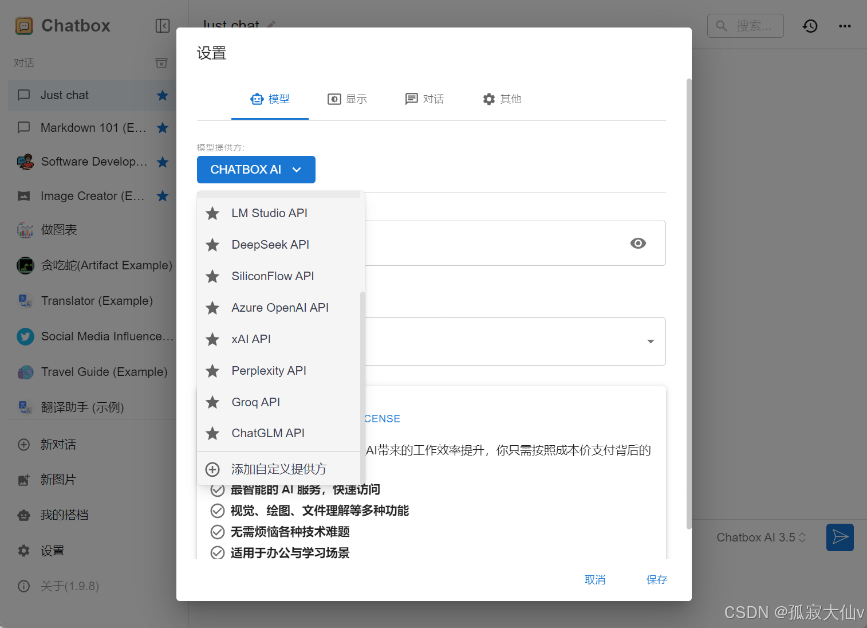The width and height of the screenshot is (867, 628).
Task: Pick ChatGLM API provider
Action: (278, 433)
